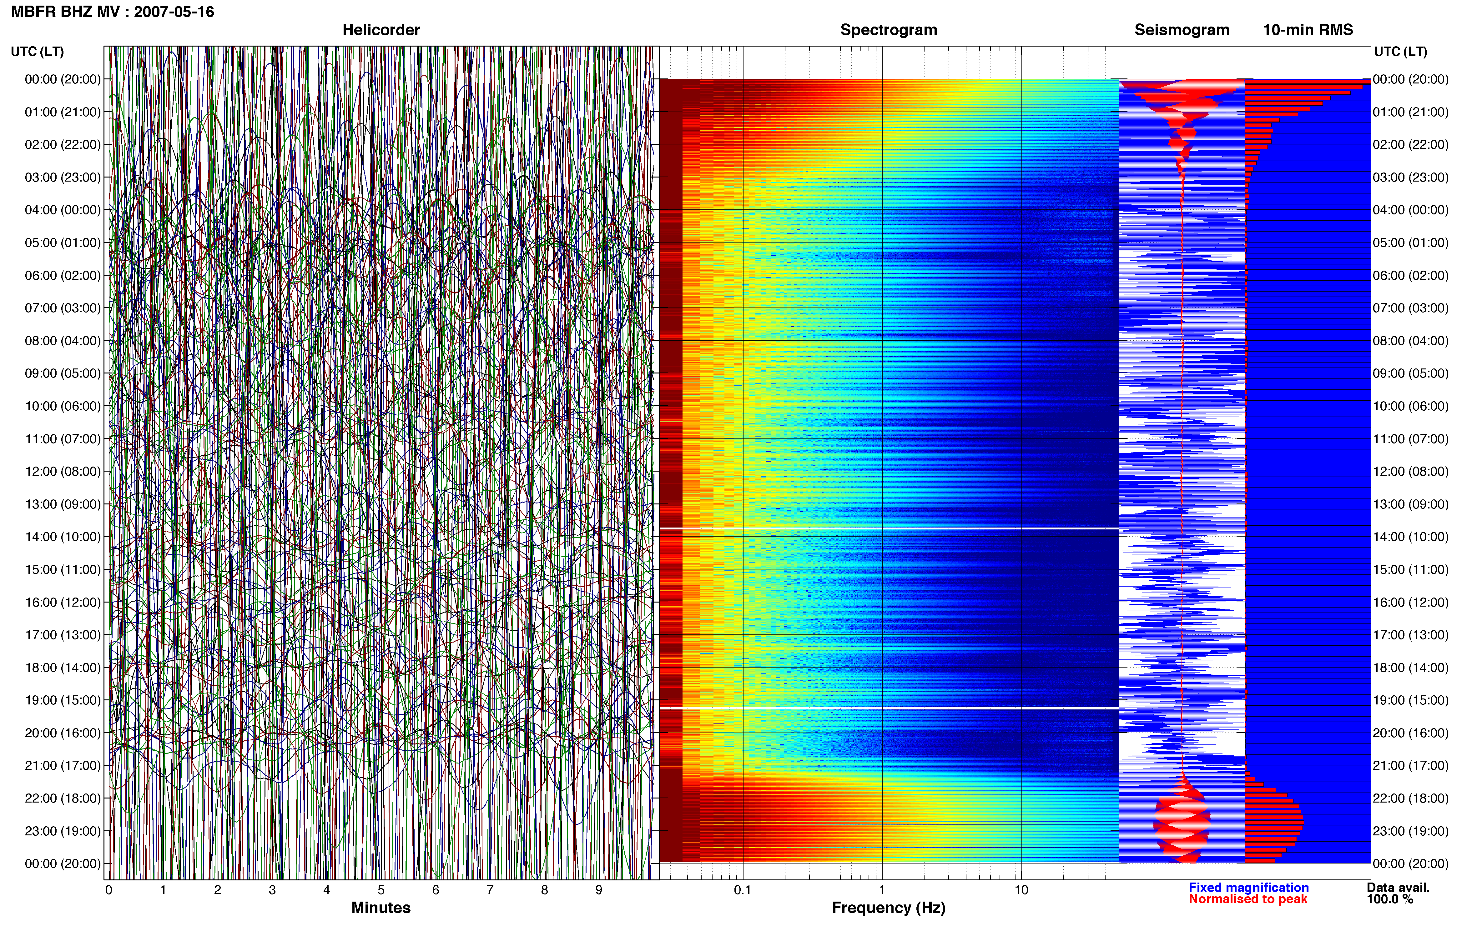The image size is (1482, 926).
Task: Click the '0' tick on the Minutes axis
Action: (x=109, y=890)
